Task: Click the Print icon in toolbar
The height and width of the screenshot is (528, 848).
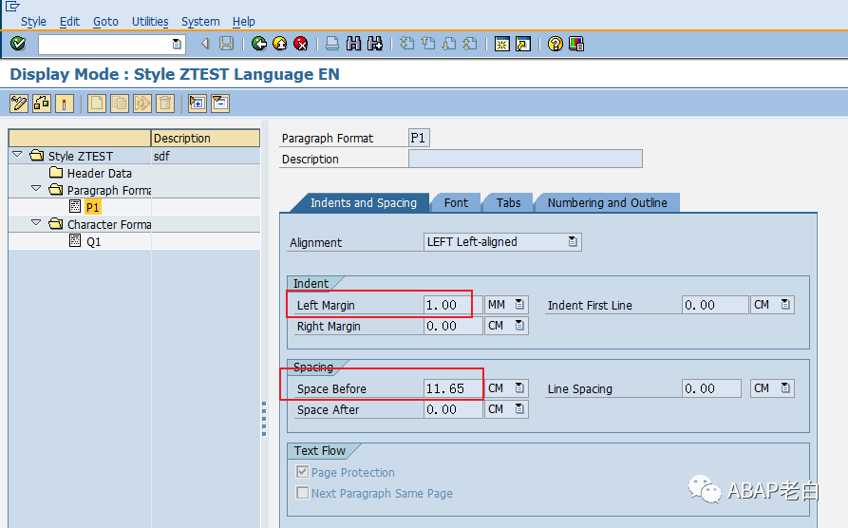Action: (x=332, y=44)
